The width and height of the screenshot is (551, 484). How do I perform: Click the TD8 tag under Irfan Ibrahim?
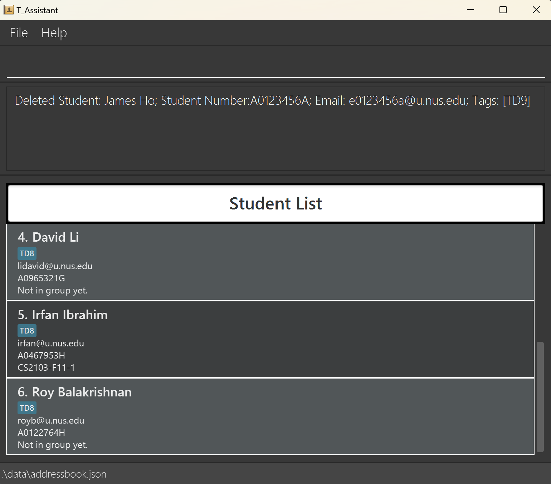[x=27, y=331]
